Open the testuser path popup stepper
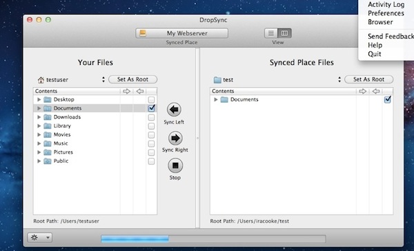 (x=103, y=79)
